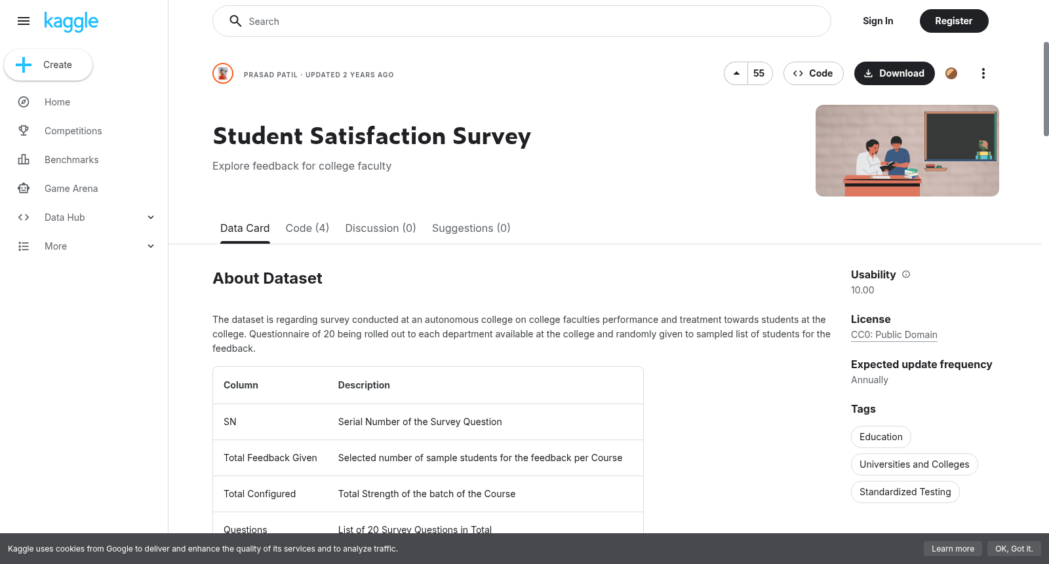Image resolution: width=1049 pixels, height=564 pixels.
Task: Click the Home compass icon
Action: coord(24,102)
